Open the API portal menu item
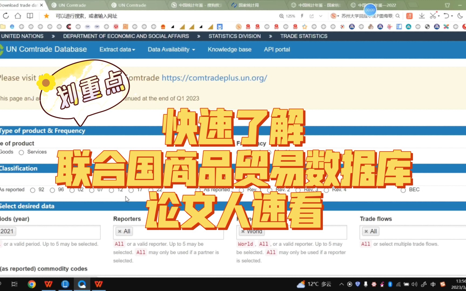The height and width of the screenshot is (291, 466). [277, 50]
